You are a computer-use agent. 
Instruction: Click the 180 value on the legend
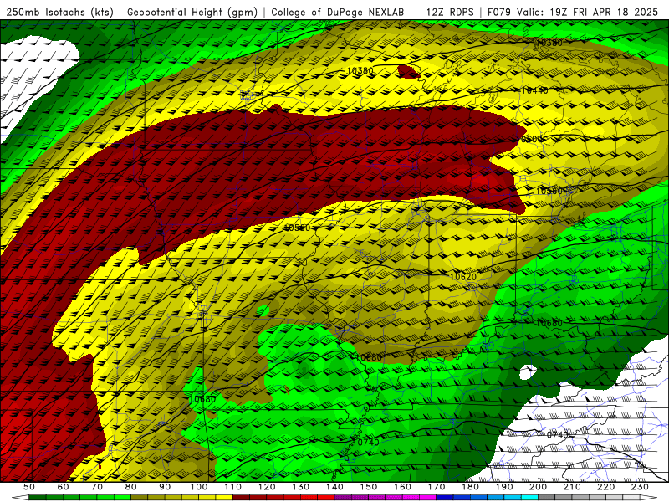click(470, 487)
